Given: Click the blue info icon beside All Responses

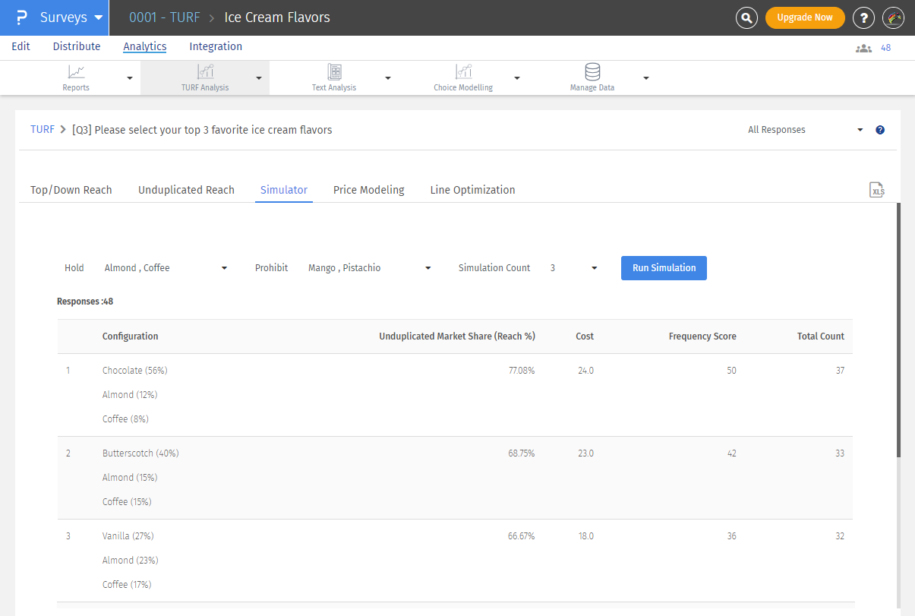Looking at the screenshot, I should coord(880,130).
